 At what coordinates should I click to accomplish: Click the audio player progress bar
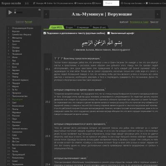[x=20, y=12]
